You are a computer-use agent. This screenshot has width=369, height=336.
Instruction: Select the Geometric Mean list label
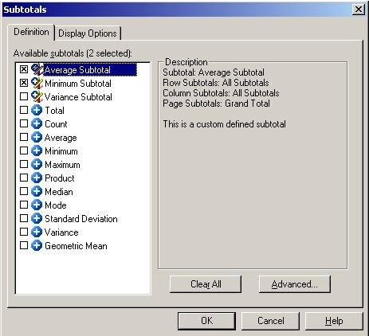(76, 246)
